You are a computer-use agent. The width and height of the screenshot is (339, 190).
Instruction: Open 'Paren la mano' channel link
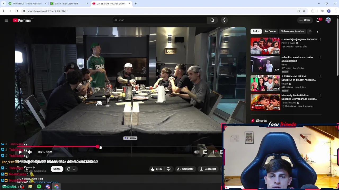coord(288,43)
